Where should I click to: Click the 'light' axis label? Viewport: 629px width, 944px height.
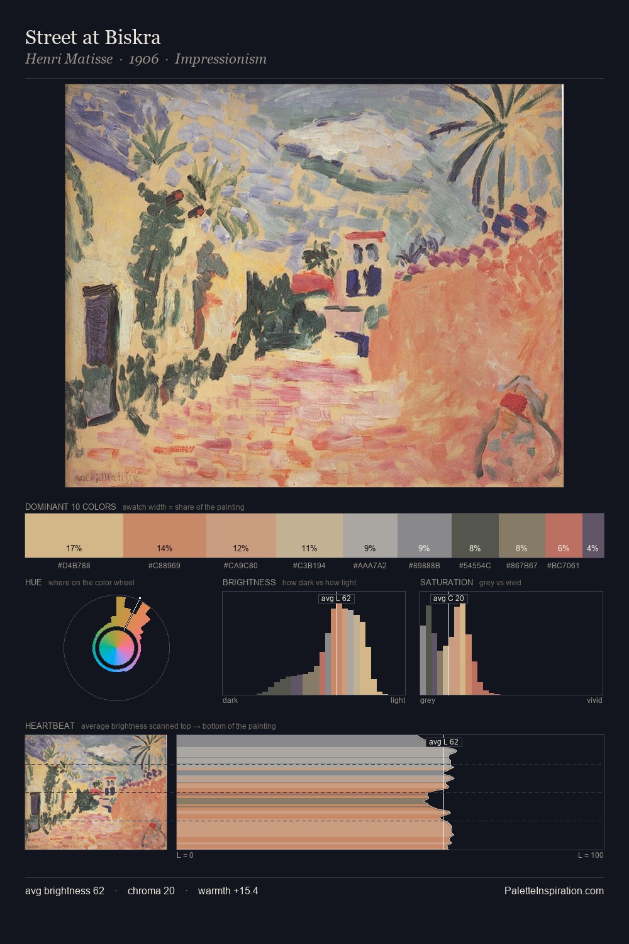398,700
